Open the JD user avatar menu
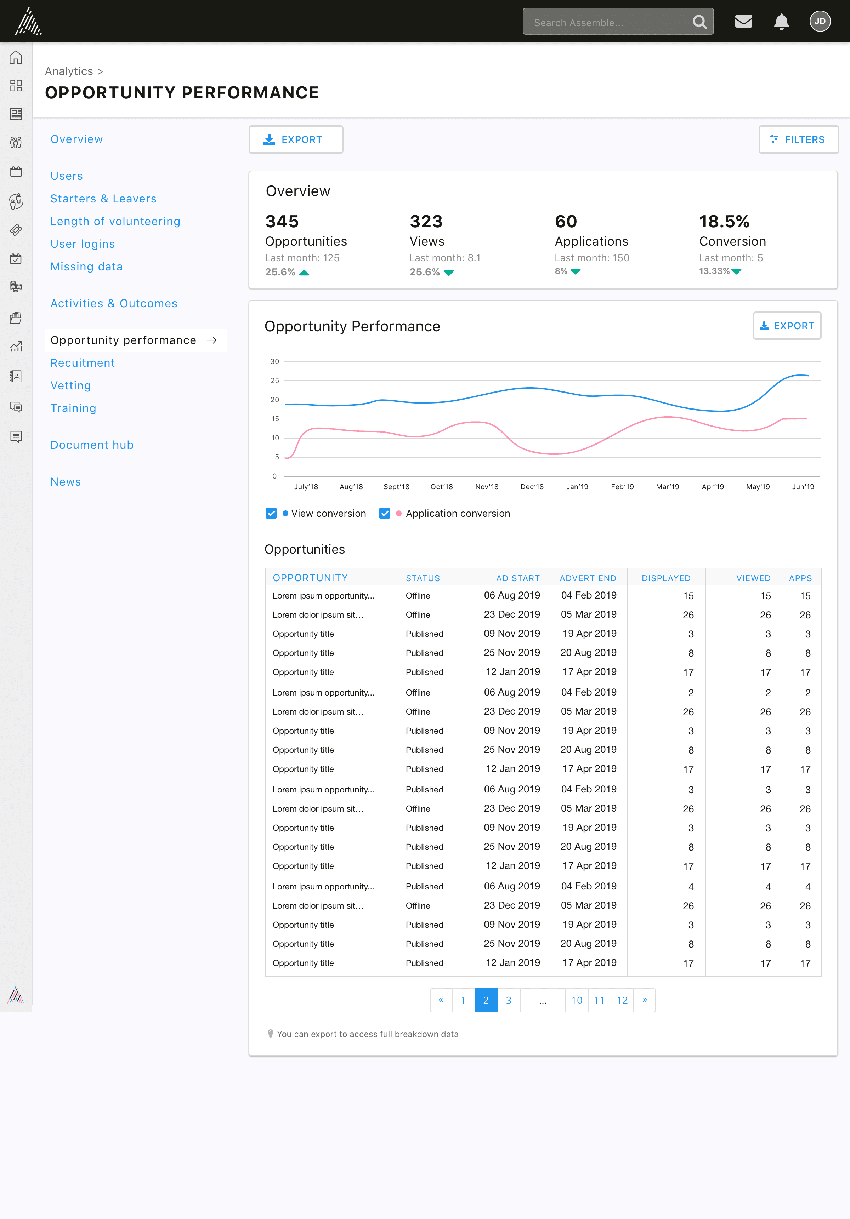Viewport: 850px width, 1219px height. [x=820, y=21]
